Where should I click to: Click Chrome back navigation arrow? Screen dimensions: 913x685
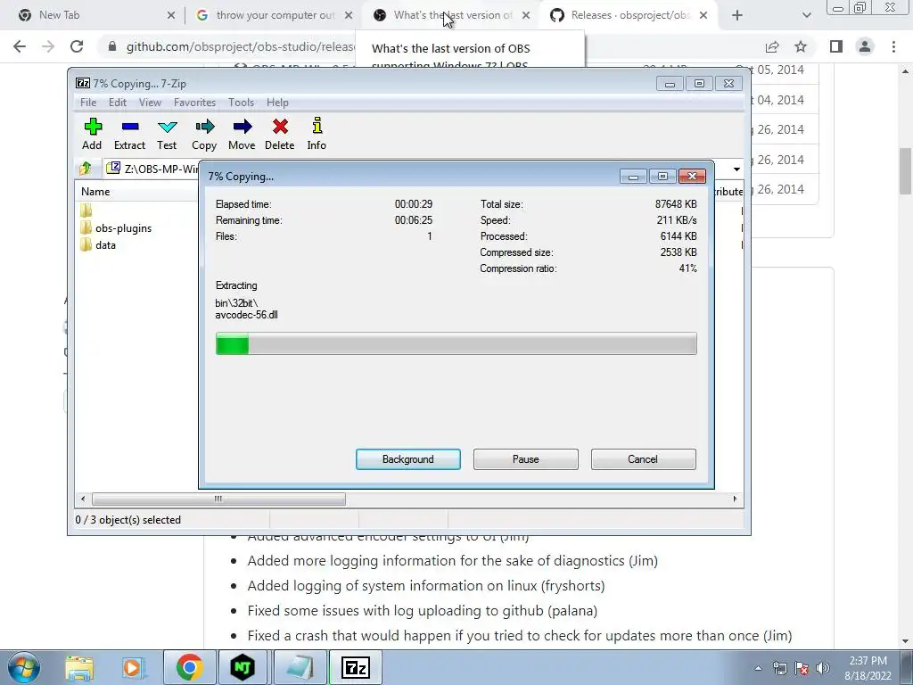[x=20, y=46]
